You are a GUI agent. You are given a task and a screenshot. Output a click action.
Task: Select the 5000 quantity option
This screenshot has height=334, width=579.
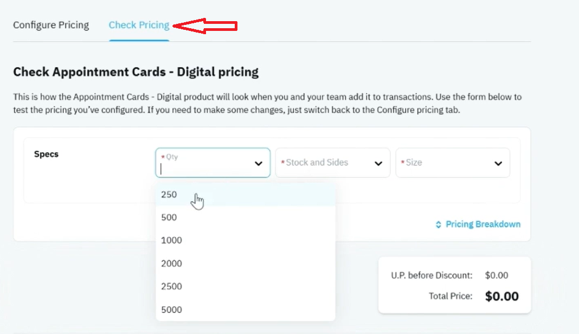(x=246, y=310)
